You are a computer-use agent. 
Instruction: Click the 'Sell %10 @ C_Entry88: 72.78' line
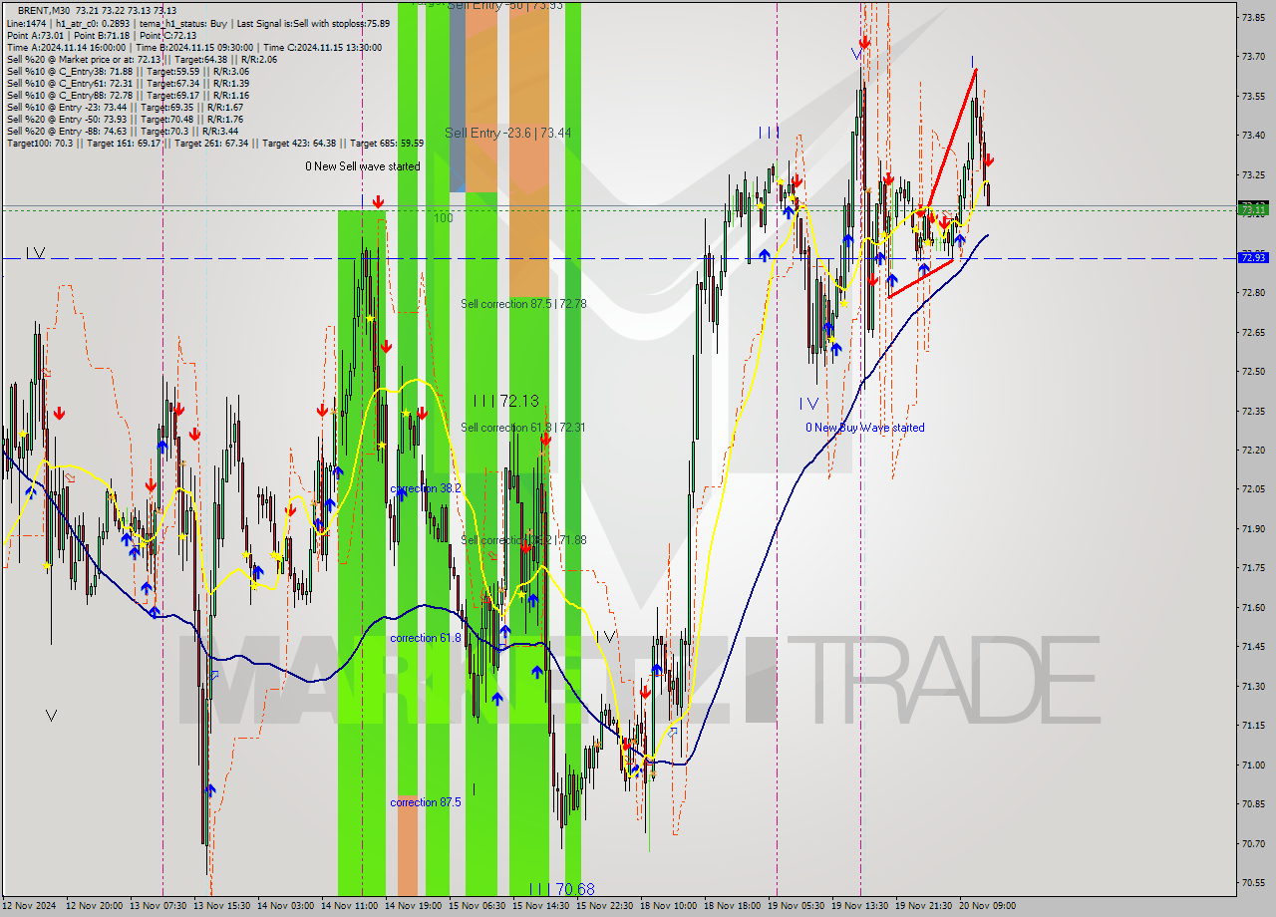pyautogui.click(x=128, y=95)
